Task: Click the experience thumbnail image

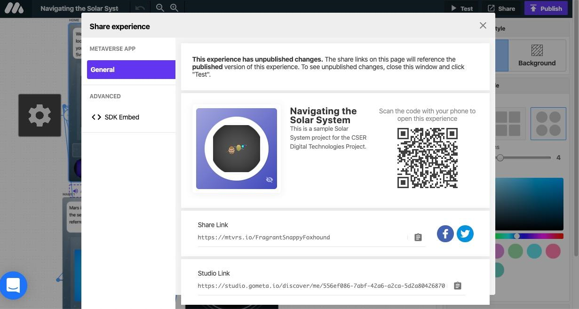Action: pos(237,149)
